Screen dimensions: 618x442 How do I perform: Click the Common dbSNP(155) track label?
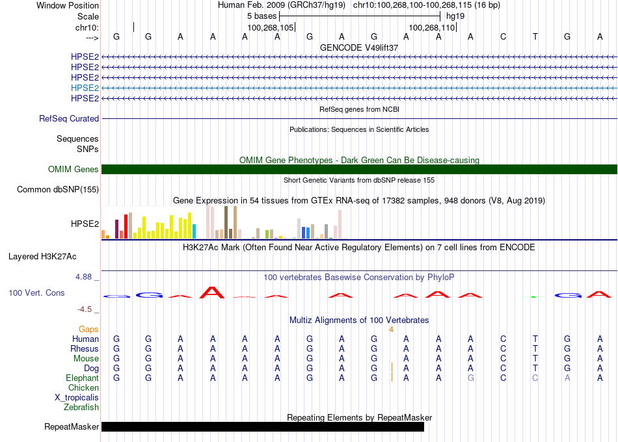(58, 190)
